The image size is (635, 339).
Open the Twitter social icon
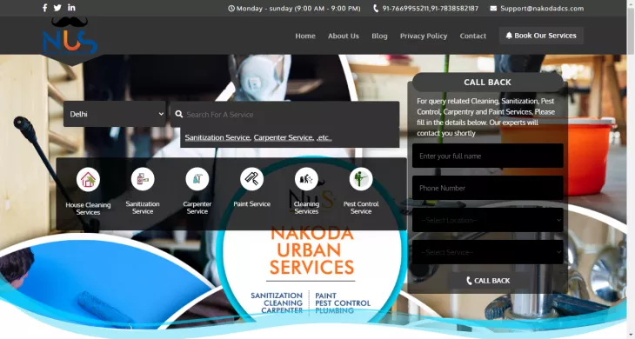[57, 8]
